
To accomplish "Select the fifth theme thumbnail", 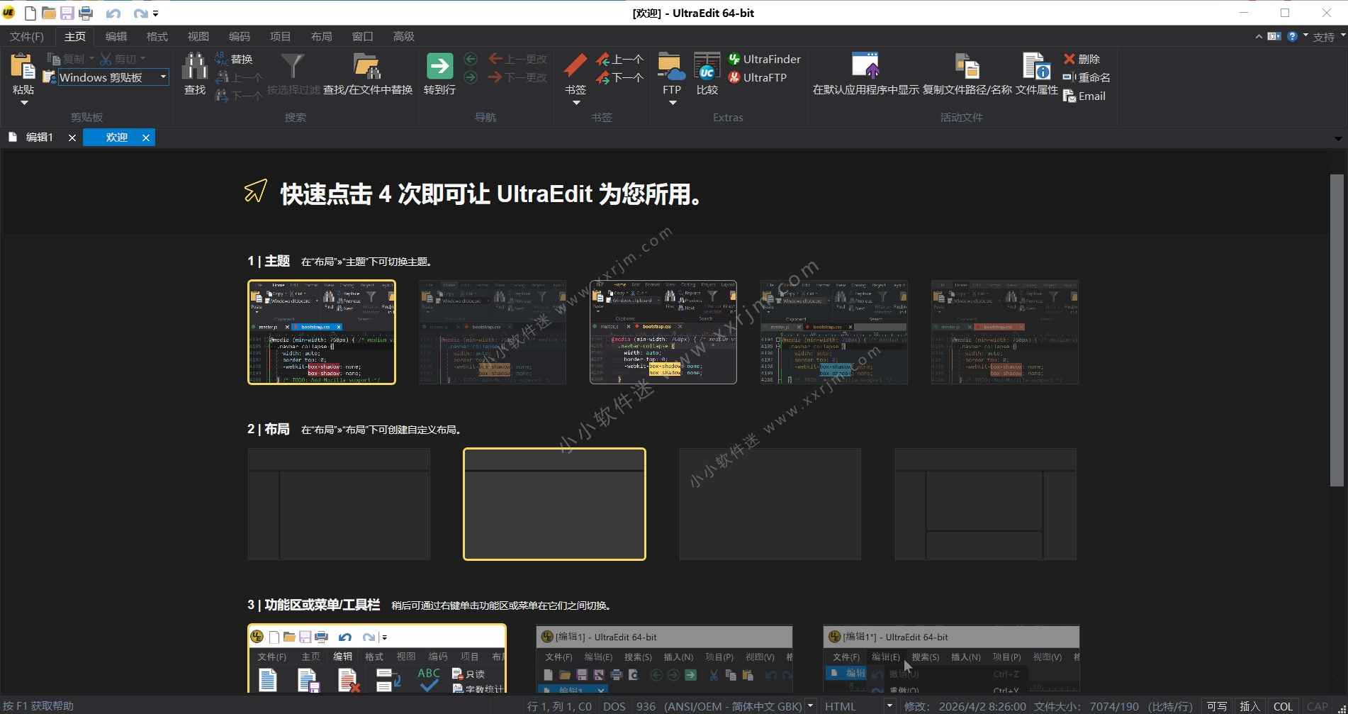I will click(x=1005, y=332).
